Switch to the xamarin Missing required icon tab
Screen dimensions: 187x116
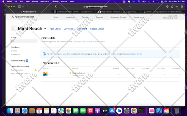click(163, 12)
